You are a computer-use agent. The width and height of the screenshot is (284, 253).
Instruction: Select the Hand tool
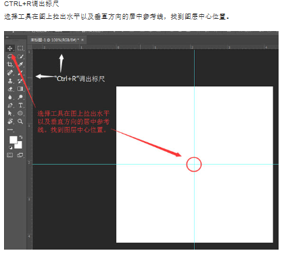(x=9, y=121)
